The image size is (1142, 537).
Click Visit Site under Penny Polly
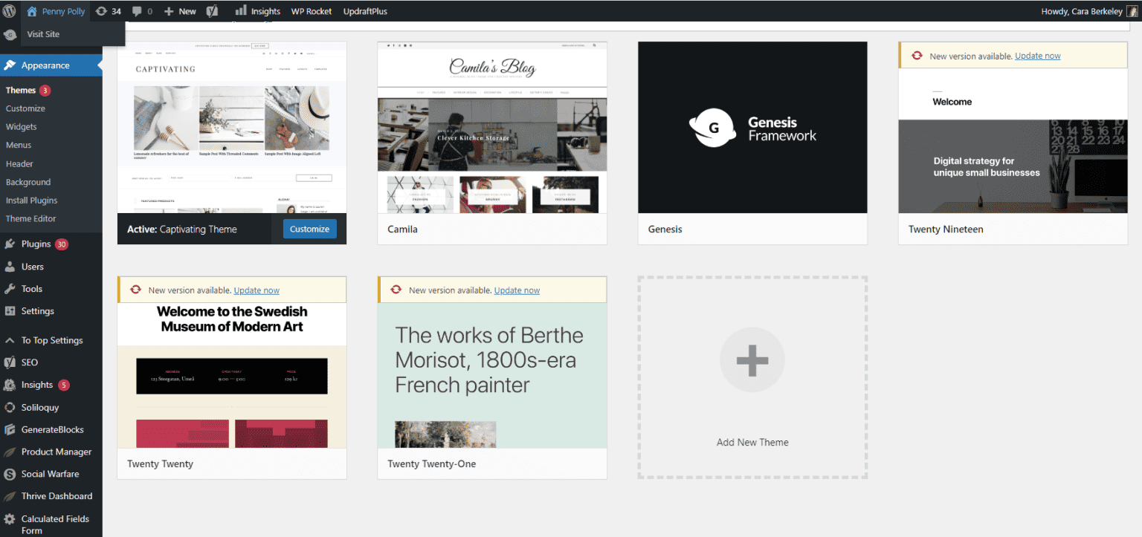coord(43,34)
